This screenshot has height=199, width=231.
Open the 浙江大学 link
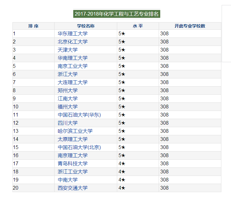coord(68,74)
